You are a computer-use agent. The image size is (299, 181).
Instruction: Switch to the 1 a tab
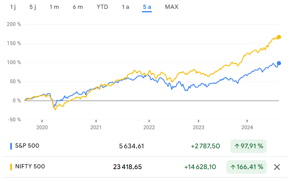[126, 7]
